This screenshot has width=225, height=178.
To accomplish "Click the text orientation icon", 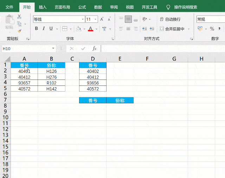I will 144,19.
